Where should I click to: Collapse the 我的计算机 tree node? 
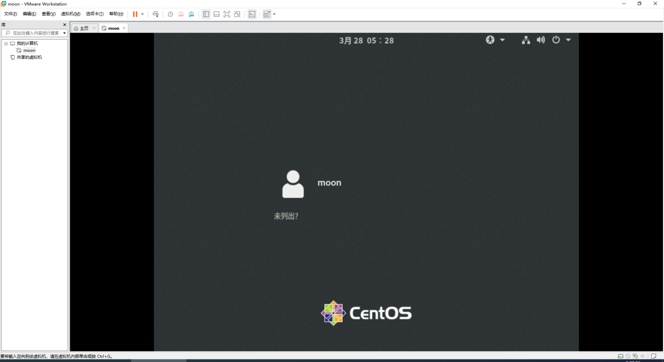pyautogui.click(x=6, y=43)
